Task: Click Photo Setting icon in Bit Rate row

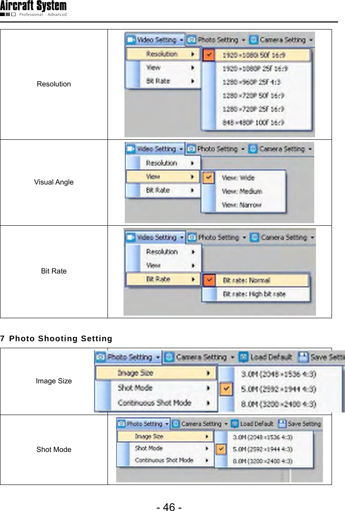Action: 192,237
